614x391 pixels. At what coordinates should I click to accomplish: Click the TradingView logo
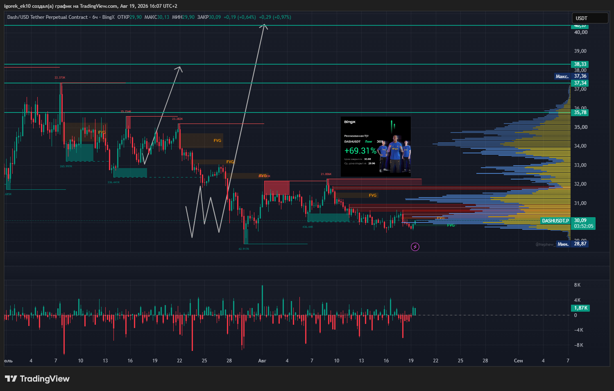coord(37,379)
